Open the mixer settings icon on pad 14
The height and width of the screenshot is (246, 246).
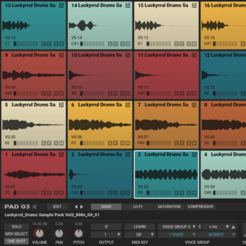click(128, 5)
